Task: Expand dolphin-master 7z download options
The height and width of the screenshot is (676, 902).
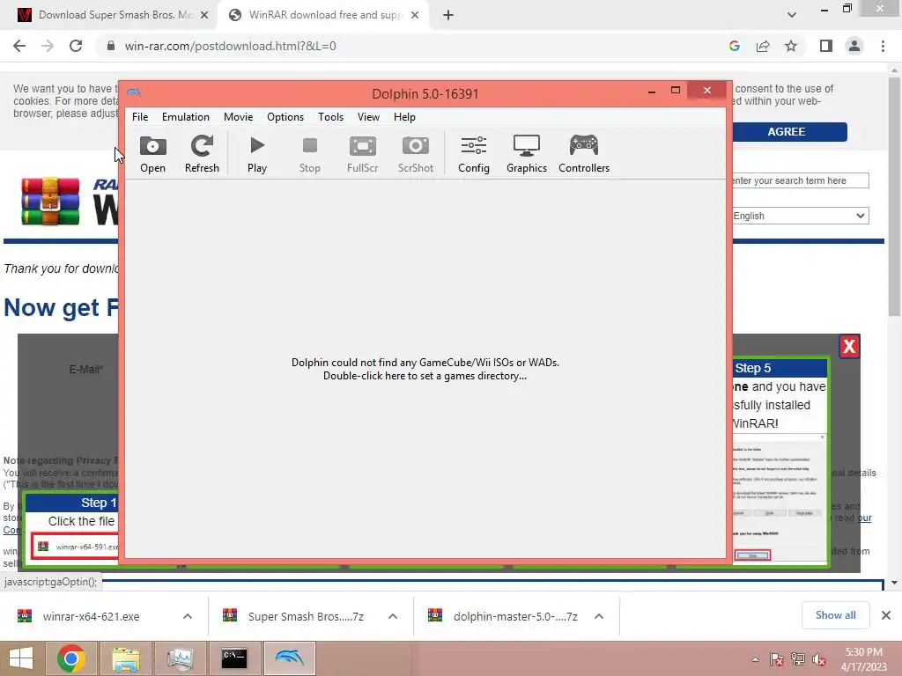Action: pyautogui.click(x=599, y=616)
